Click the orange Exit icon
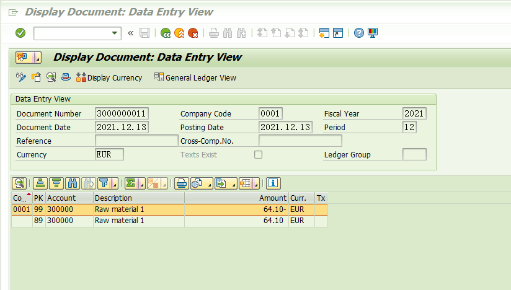 coord(179,33)
